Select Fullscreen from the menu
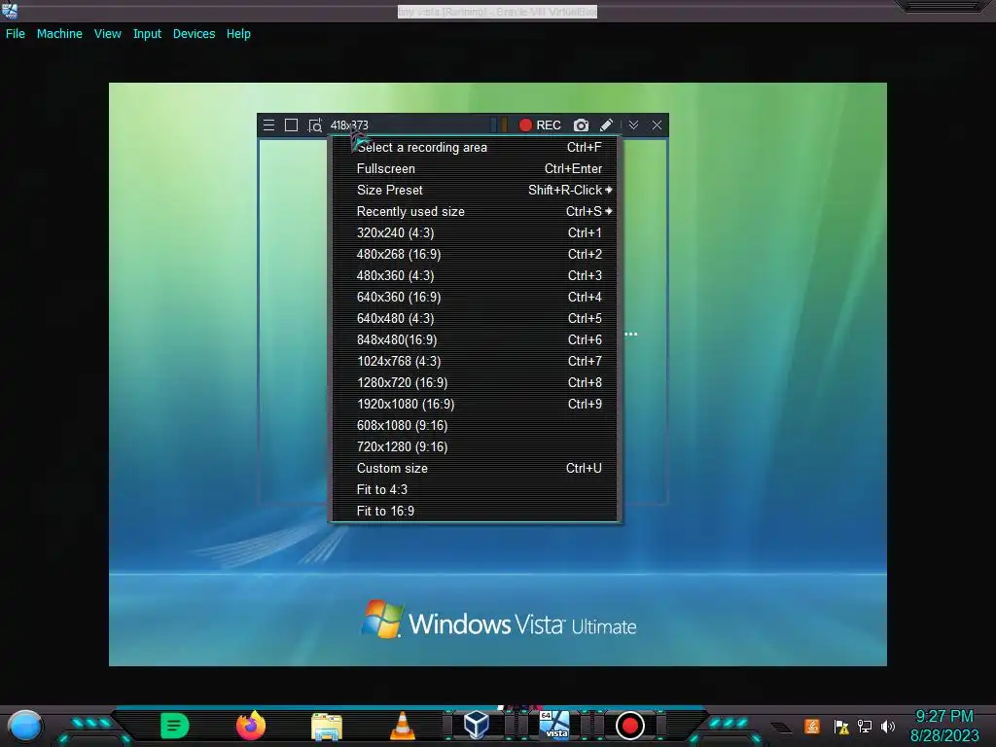This screenshot has width=996, height=747. coord(475,169)
